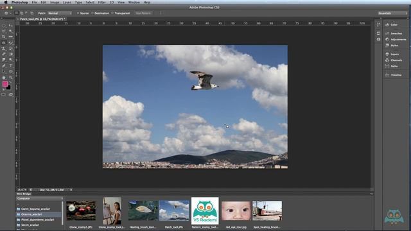Toggle Quick Mask mode icon
Viewport: 411px width, 231px height.
(x=4, y=95)
